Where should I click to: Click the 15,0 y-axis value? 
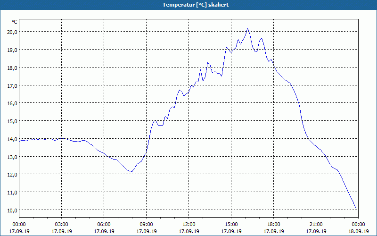12,121
